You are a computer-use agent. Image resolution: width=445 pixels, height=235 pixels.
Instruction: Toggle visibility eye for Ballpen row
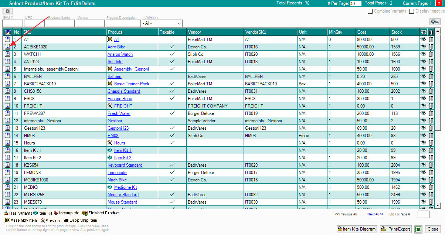[423, 76]
